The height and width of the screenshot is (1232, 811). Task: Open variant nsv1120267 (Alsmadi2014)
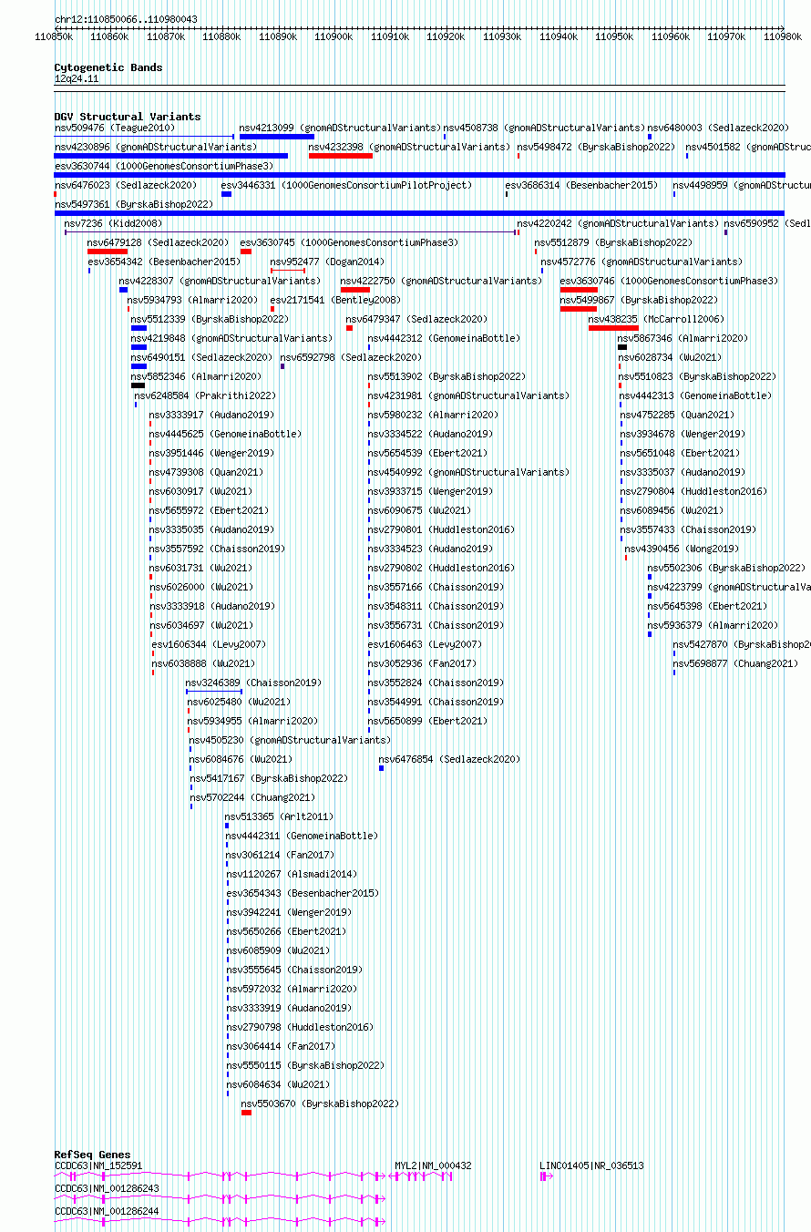(x=292, y=874)
